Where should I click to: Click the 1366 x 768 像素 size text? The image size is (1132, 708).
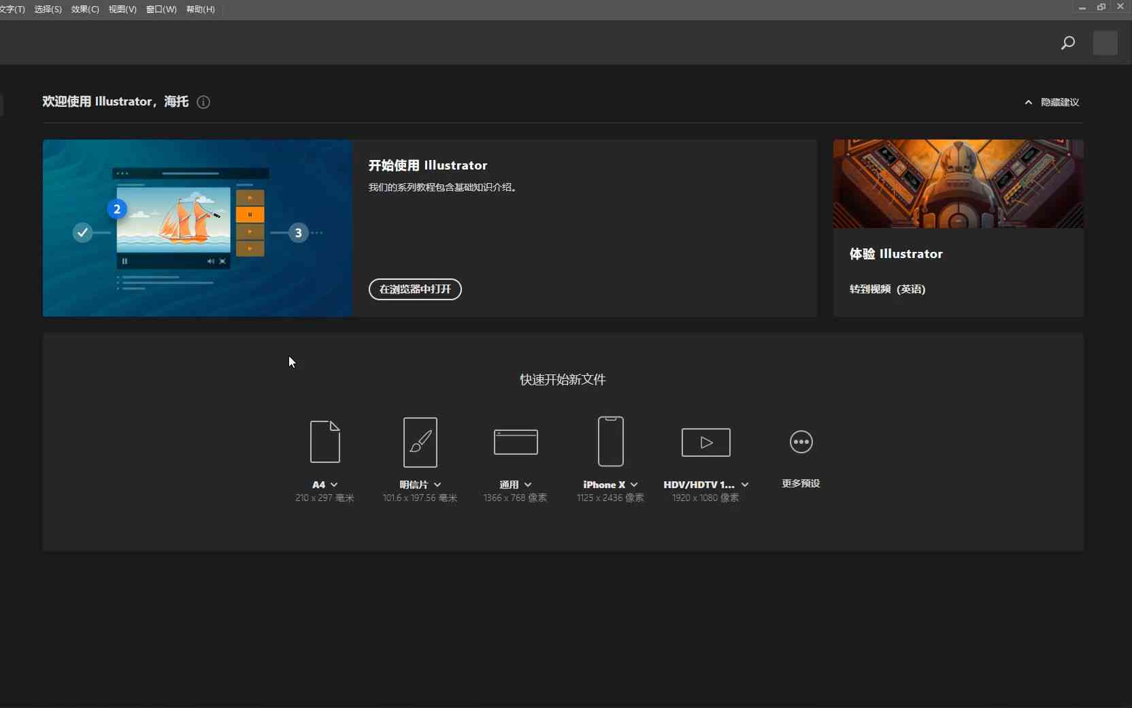pos(515,498)
